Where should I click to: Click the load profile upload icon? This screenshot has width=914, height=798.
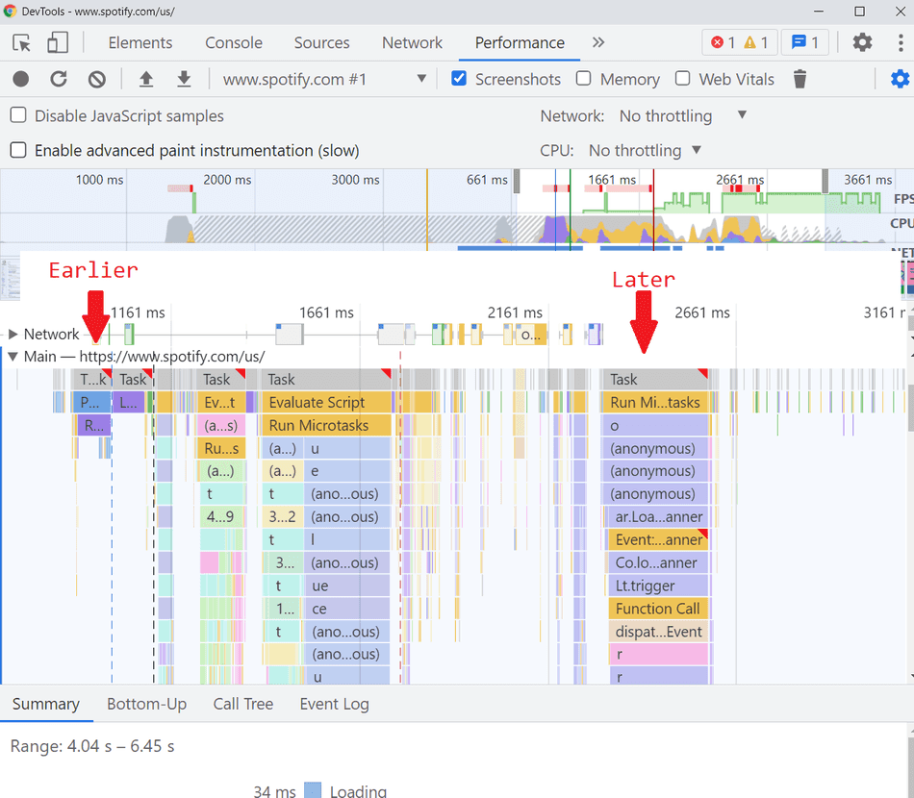coord(146,80)
